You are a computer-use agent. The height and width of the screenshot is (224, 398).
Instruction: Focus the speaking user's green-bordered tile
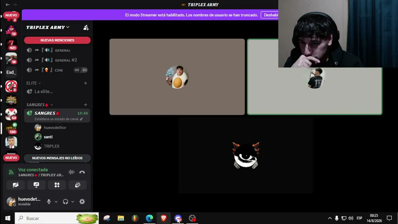point(315,91)
